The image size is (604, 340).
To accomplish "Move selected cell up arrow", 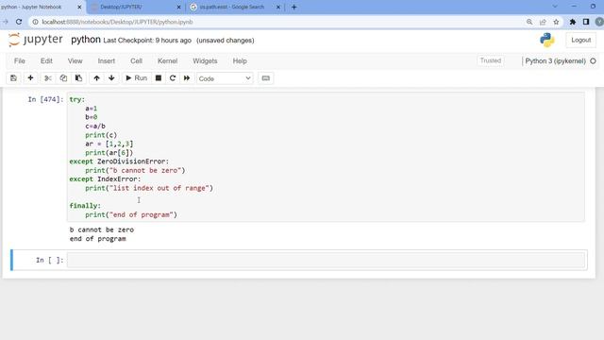I will click(96, 78).
